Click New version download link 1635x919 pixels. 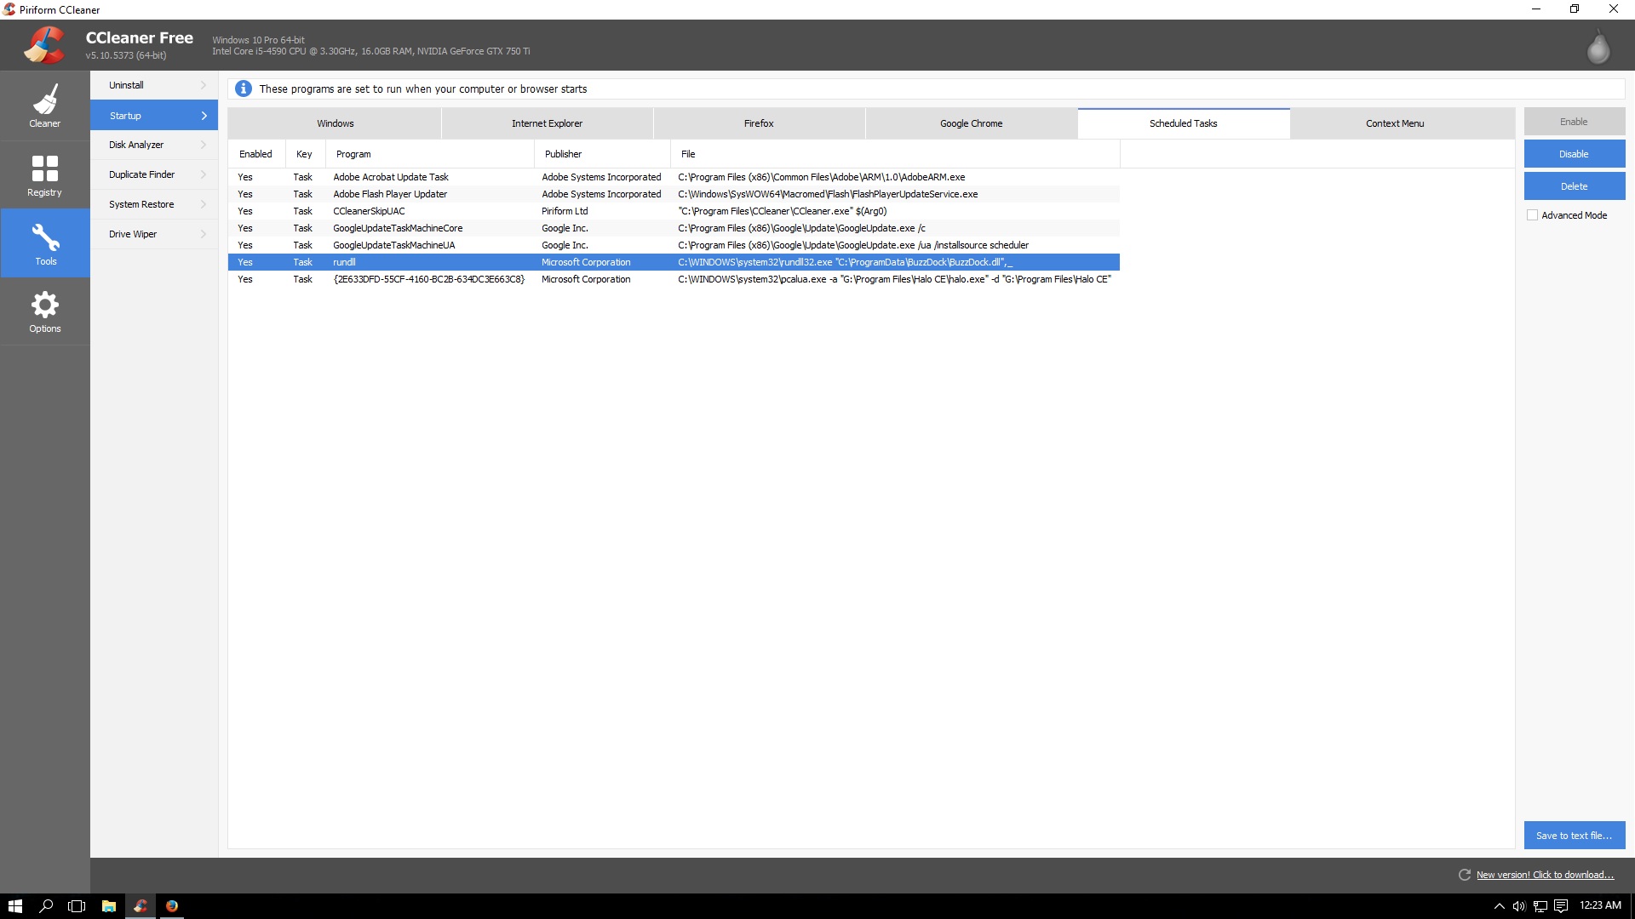(1545, 875)
